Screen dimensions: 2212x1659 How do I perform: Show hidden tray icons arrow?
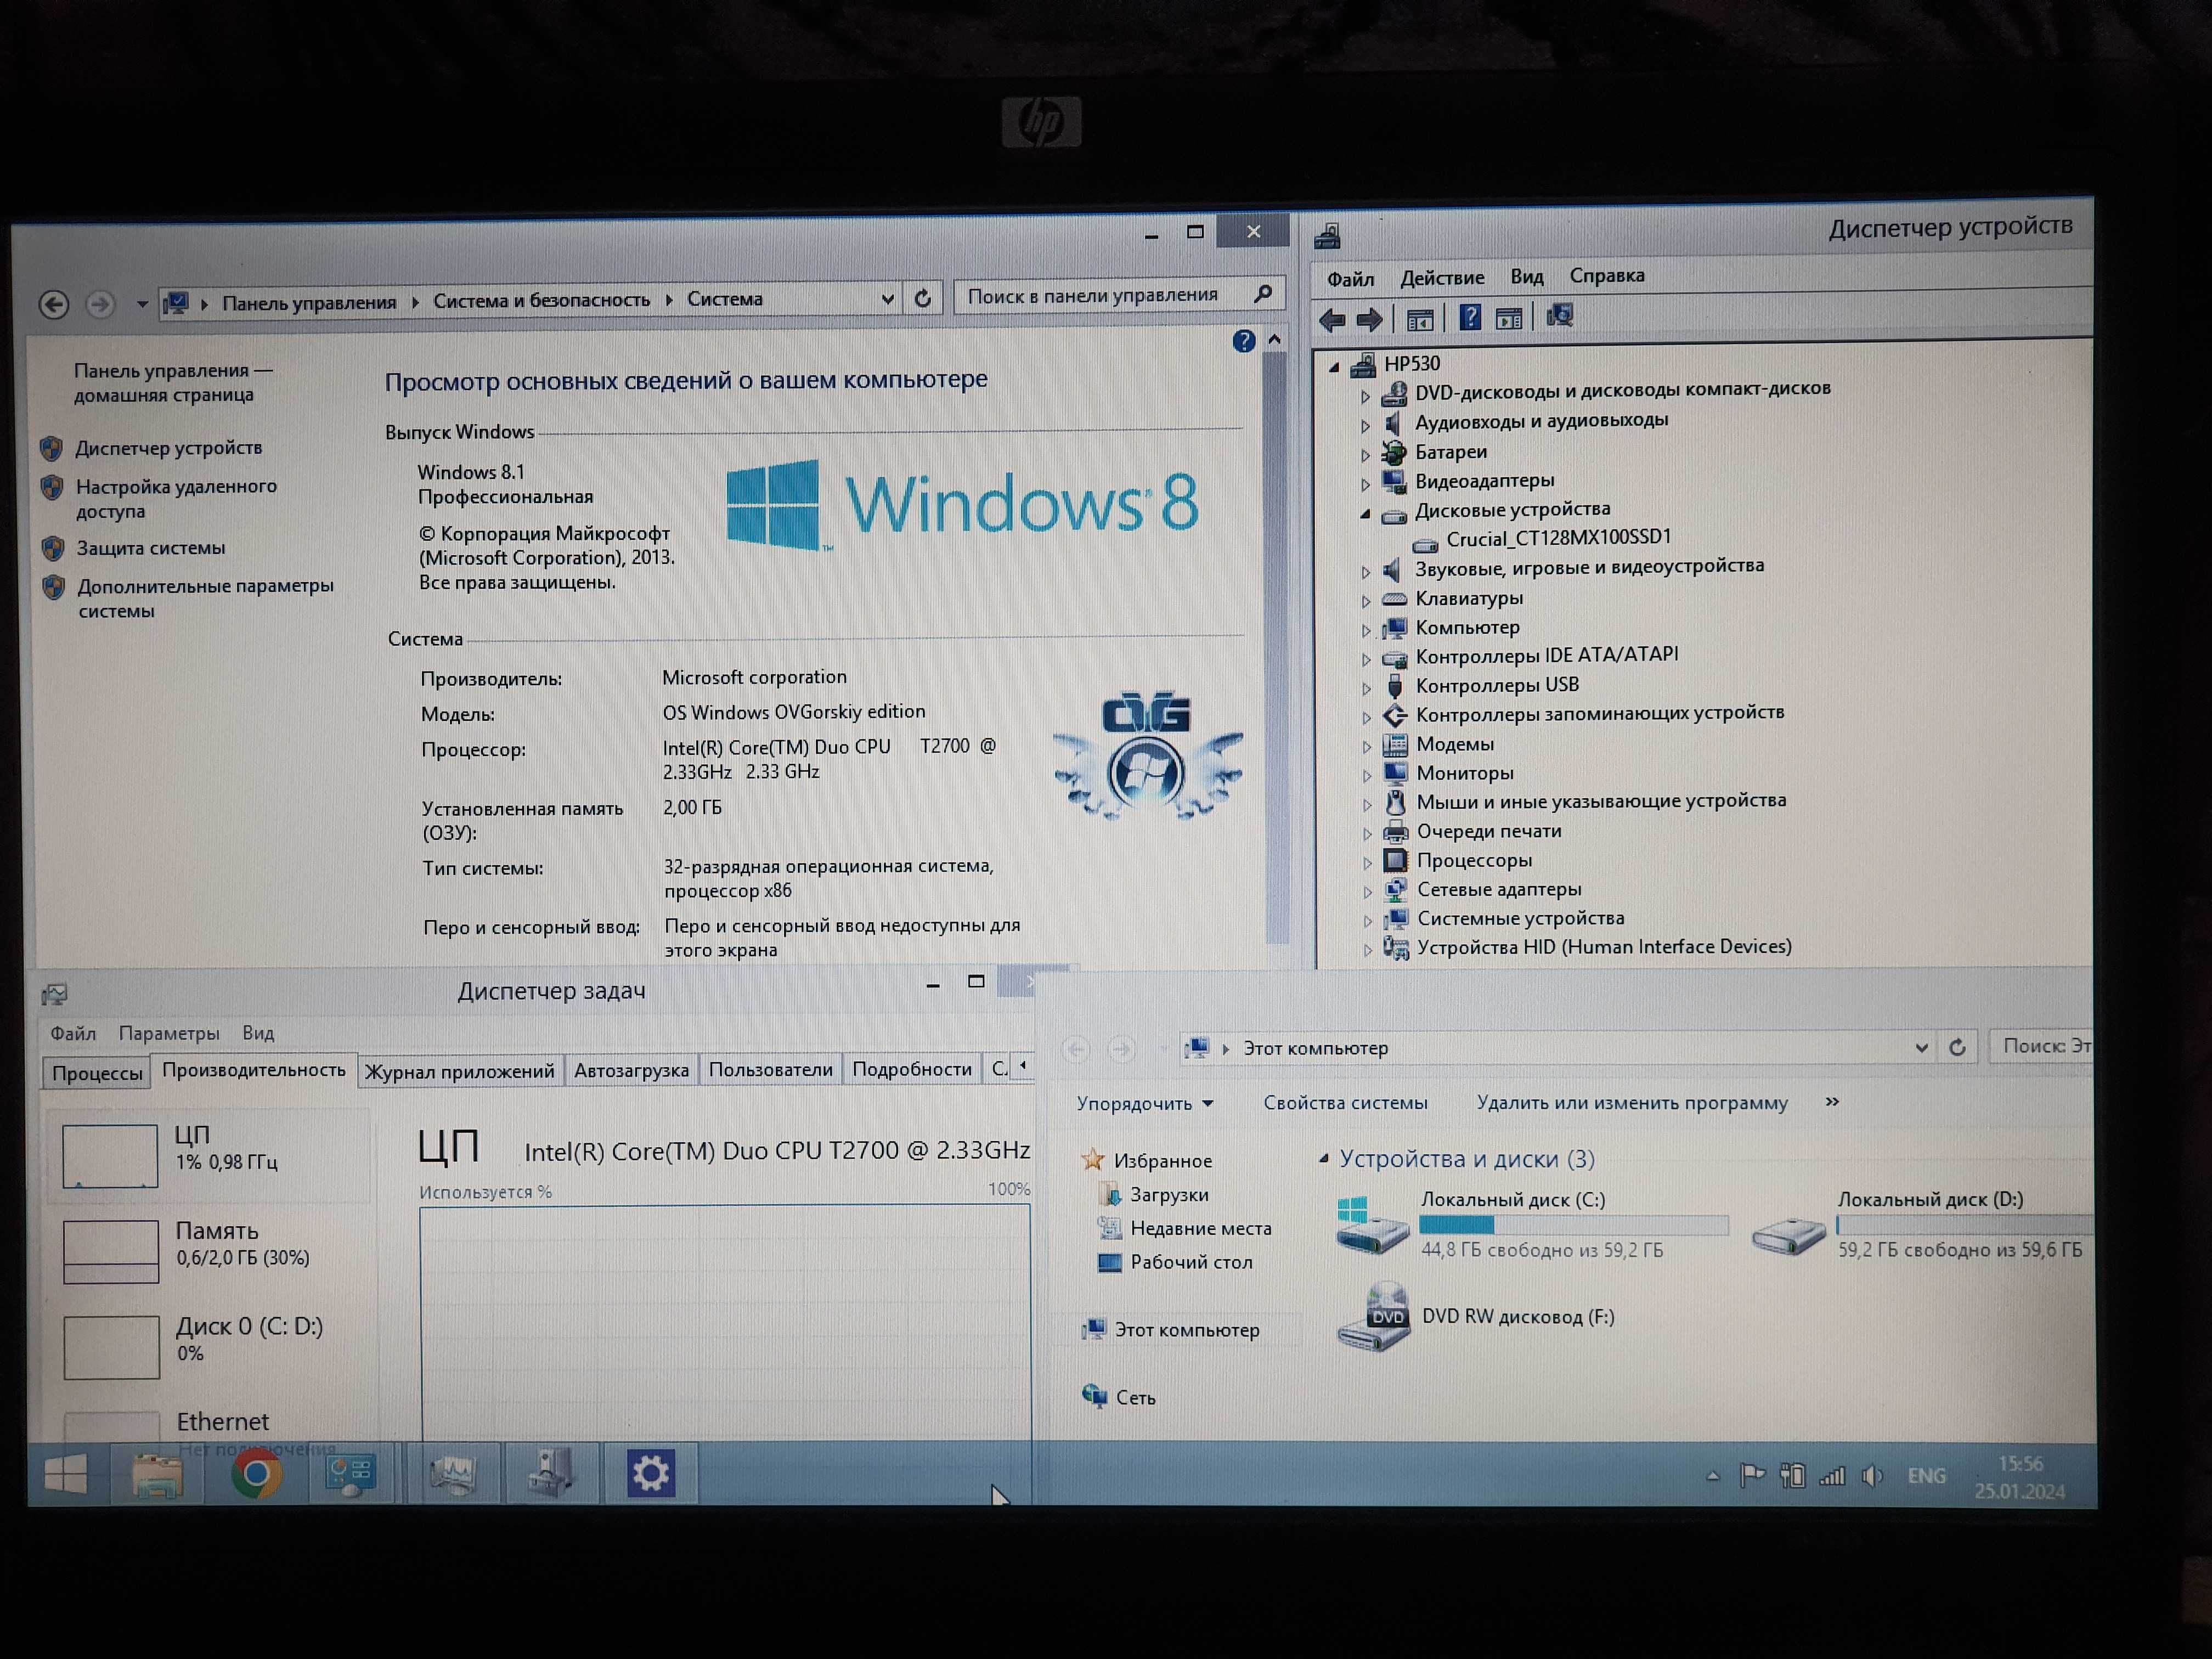tap(1713, 1476)
